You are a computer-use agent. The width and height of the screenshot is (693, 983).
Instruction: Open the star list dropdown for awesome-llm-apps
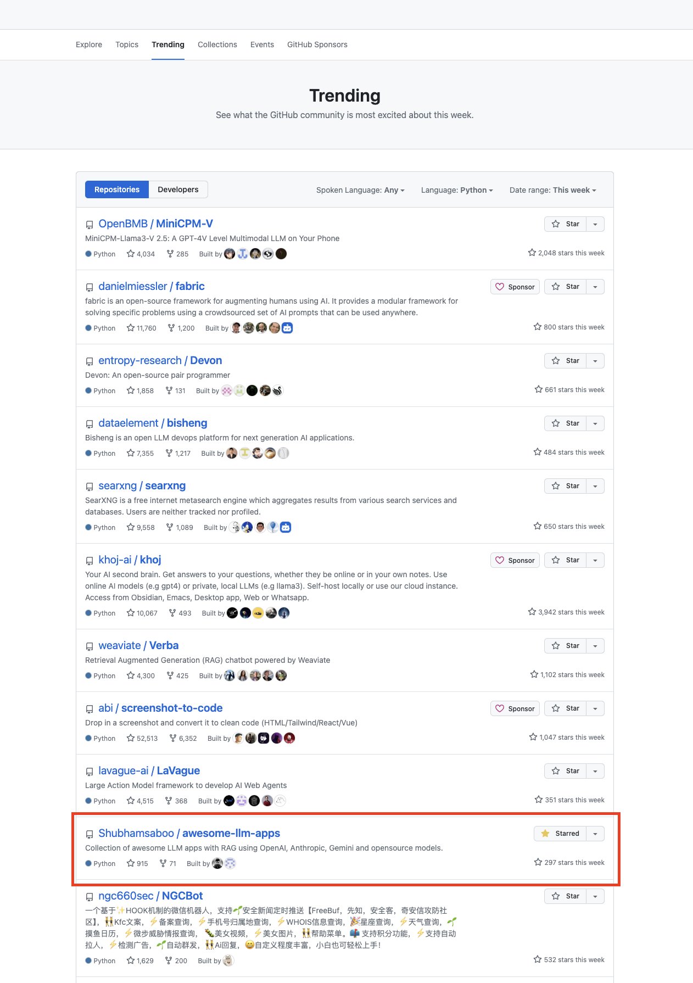pyautogui.click(x=595, y=834)
